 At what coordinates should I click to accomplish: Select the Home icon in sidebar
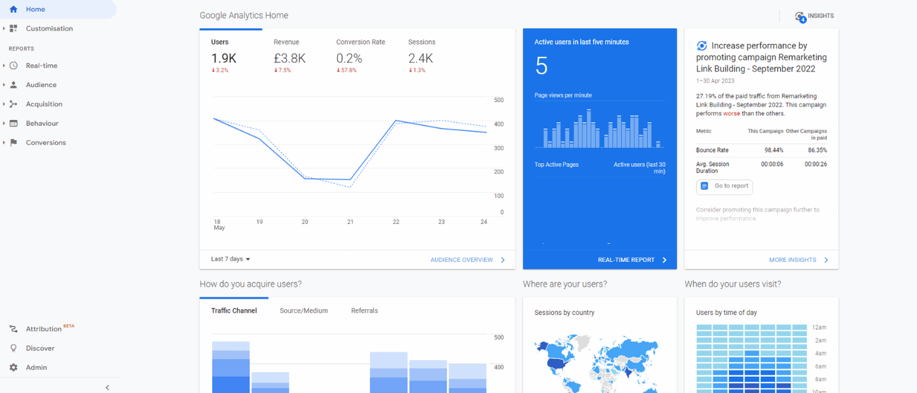(x=13, y=9)
